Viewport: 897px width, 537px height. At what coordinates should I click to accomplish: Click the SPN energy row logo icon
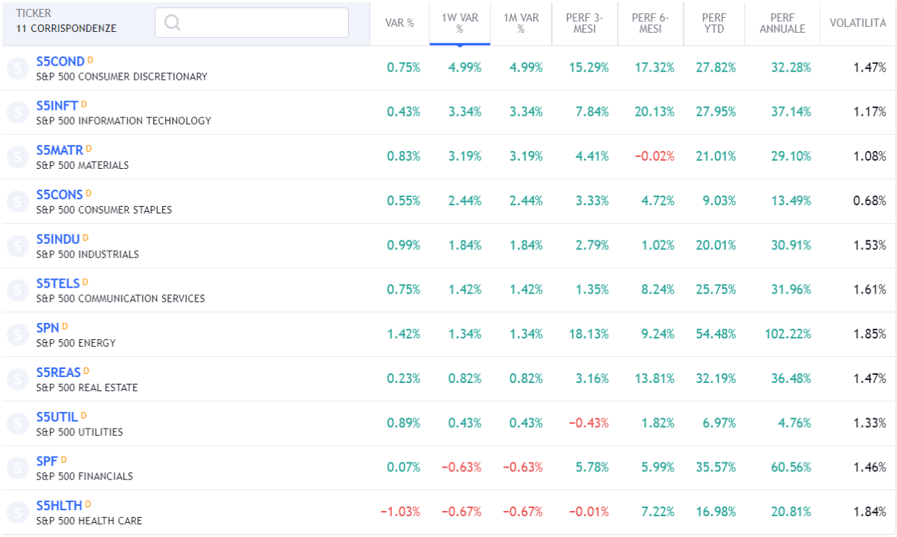(x=17, y=335)
